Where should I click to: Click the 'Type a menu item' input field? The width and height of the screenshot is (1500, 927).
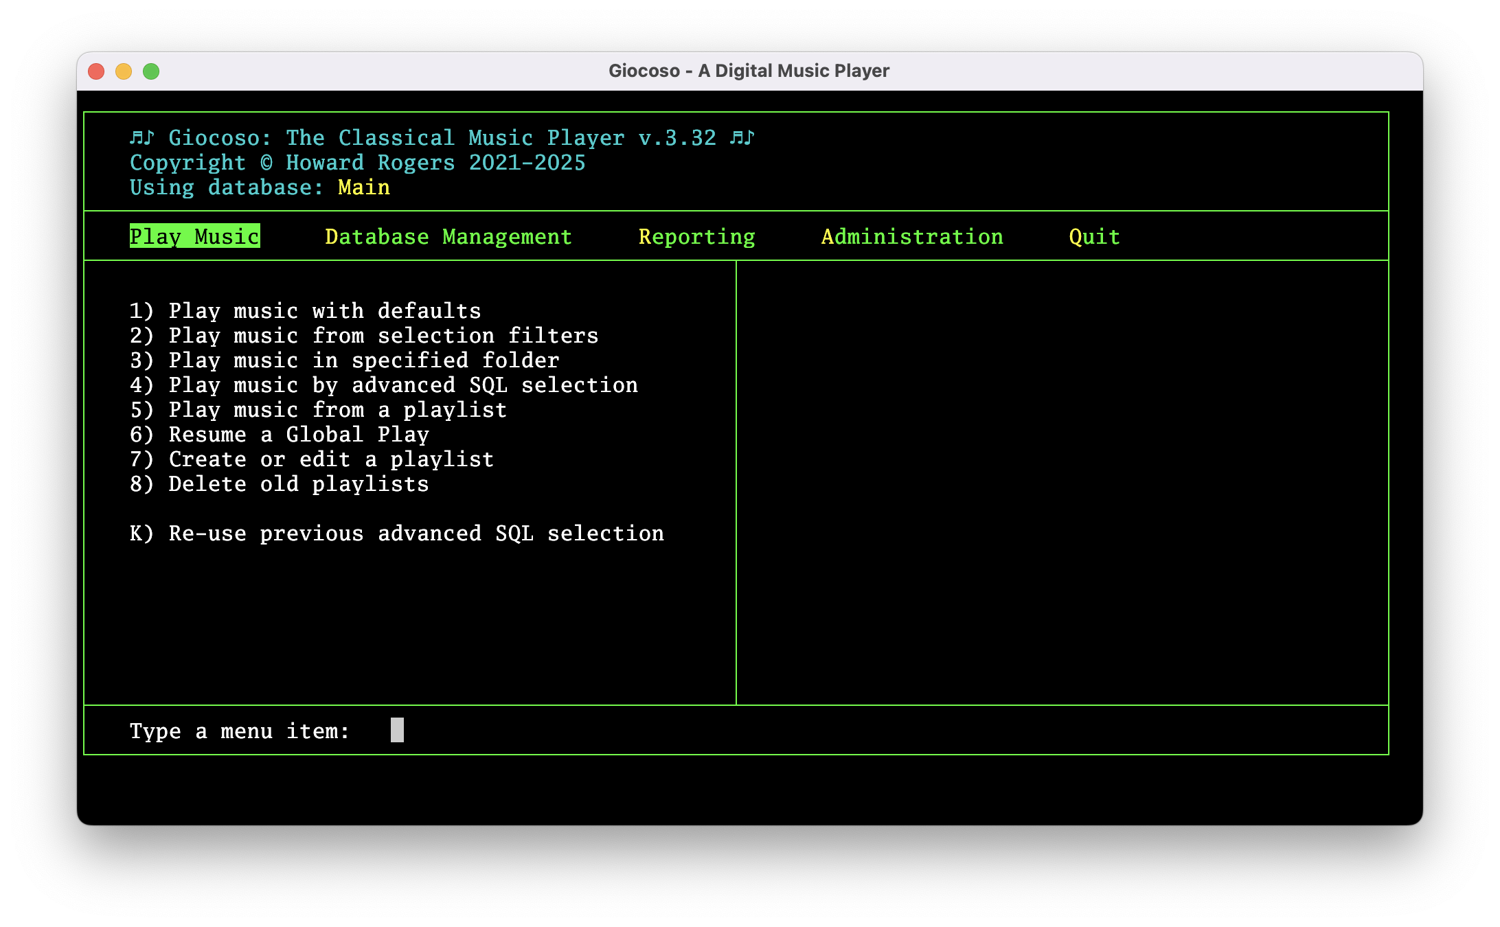[x=398, y=730]
